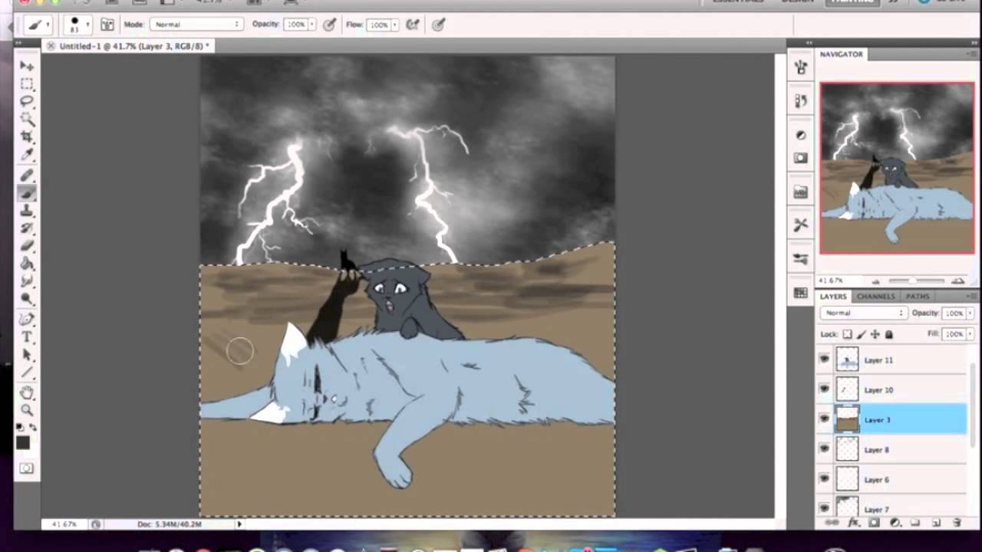Open the layer blend mode dropdown
982x552 pixels.
pyautogui.click(x=864, y=313)
